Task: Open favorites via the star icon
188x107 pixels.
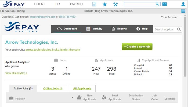Action: click(x=105, y=4)
